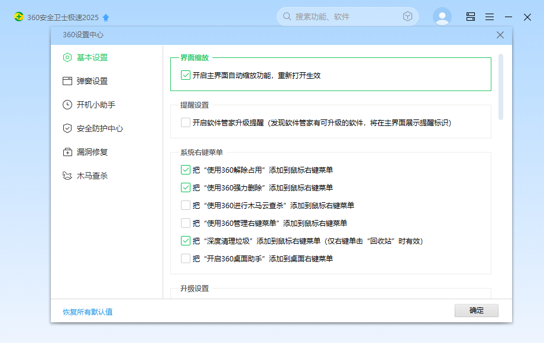Click the 漏洞修复 medkit icon

[67, 152]
